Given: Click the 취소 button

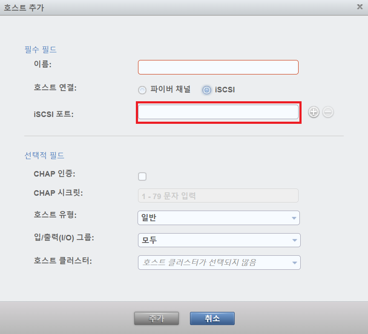Looking at the screenshot, I should coord(212,318).
